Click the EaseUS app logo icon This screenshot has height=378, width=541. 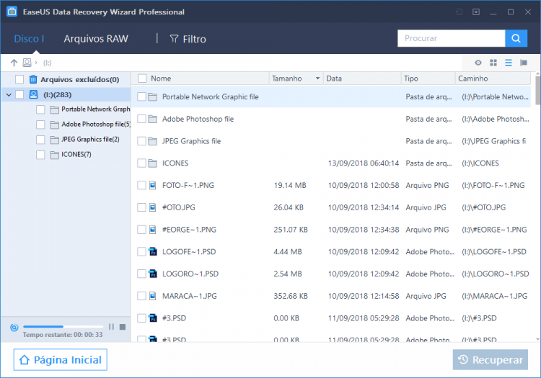pyautogui.click(x=12, y=12)
